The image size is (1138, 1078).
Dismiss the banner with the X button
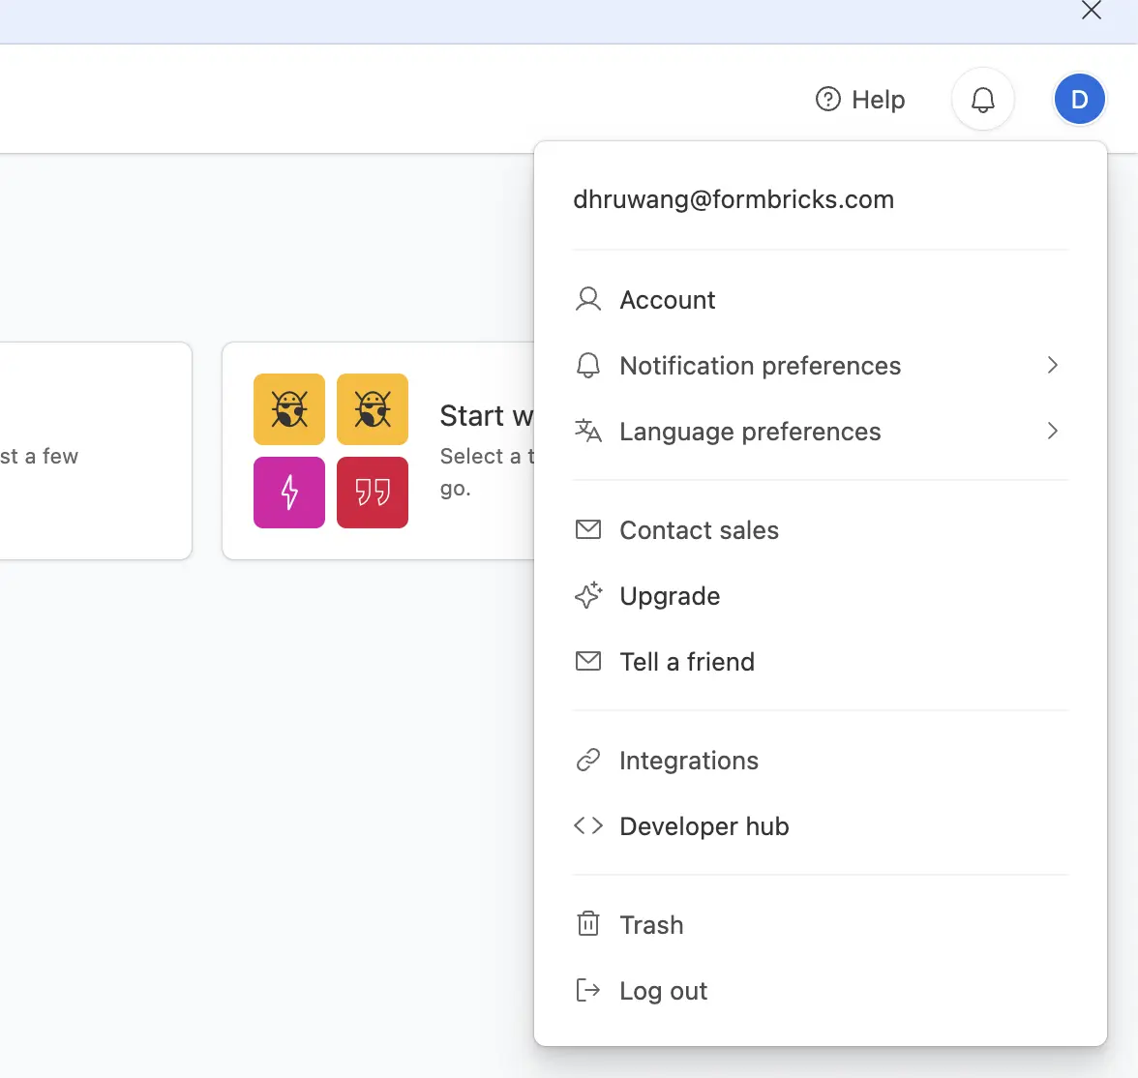(x=1091, y=11)
